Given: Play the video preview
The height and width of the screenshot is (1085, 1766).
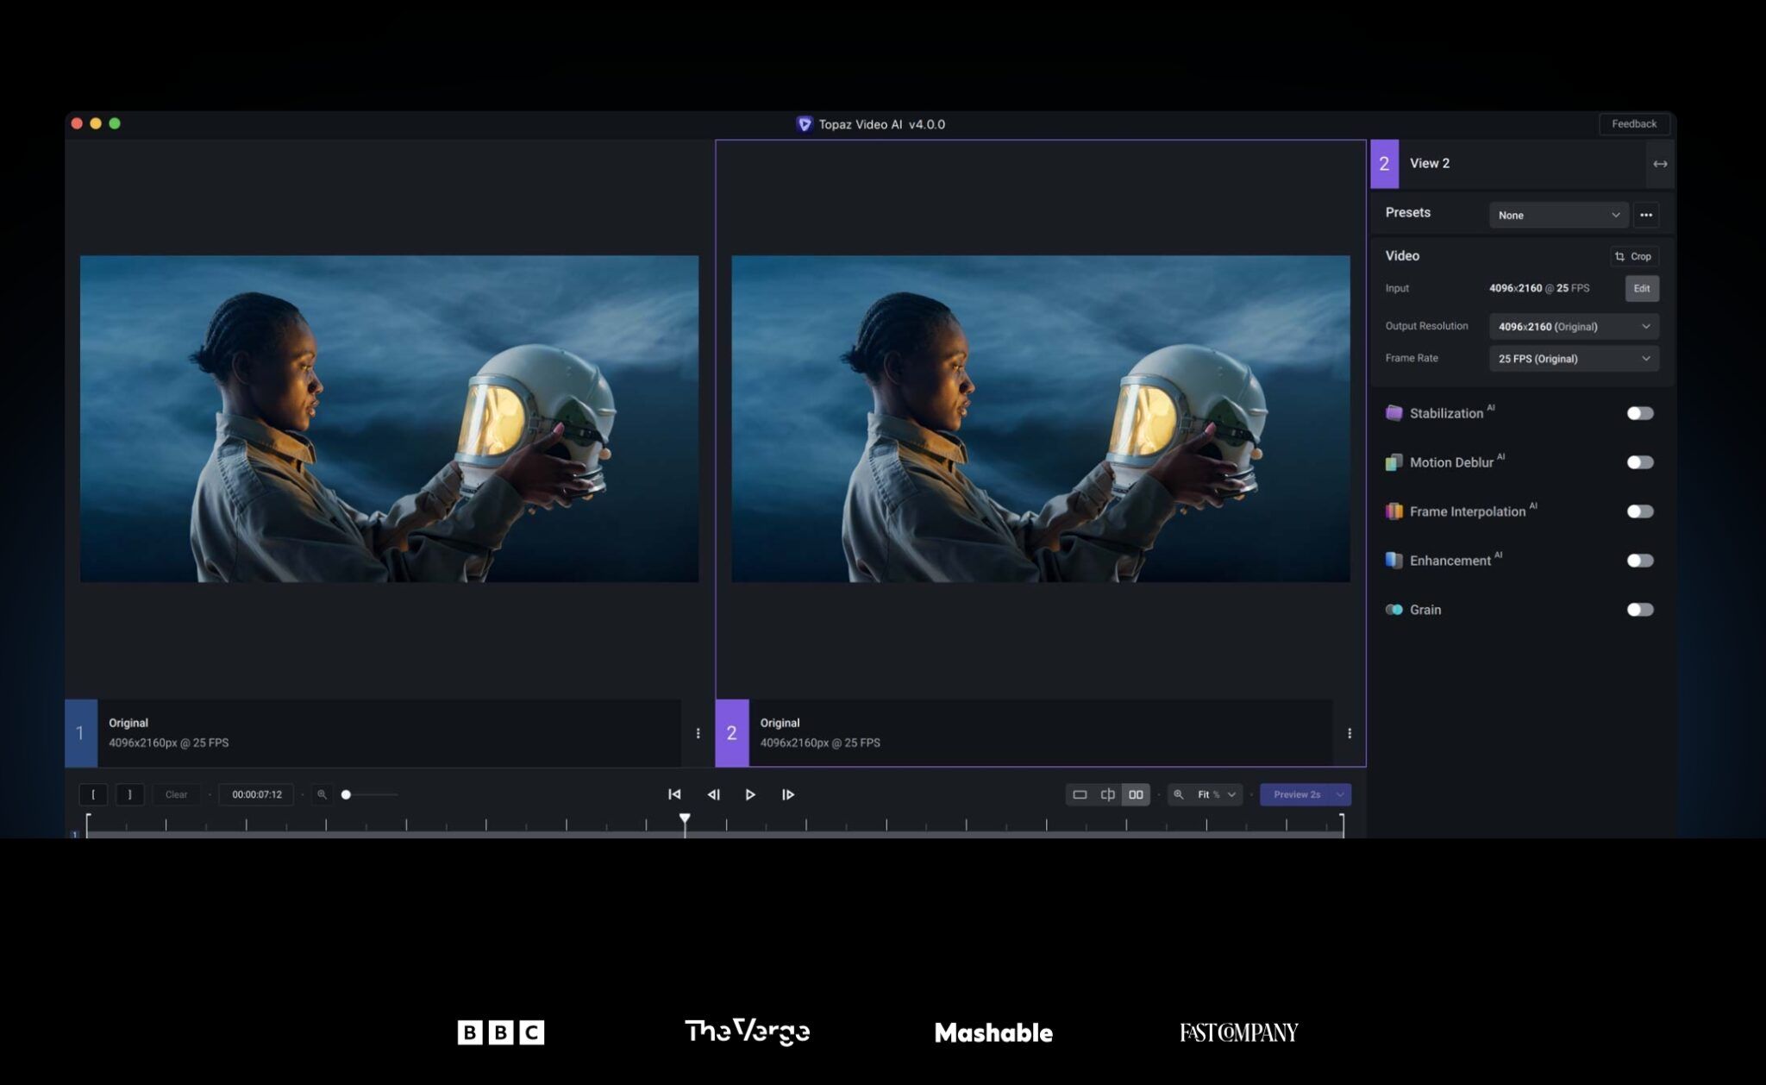Looking at the screenshot, I should click(749, 794).
